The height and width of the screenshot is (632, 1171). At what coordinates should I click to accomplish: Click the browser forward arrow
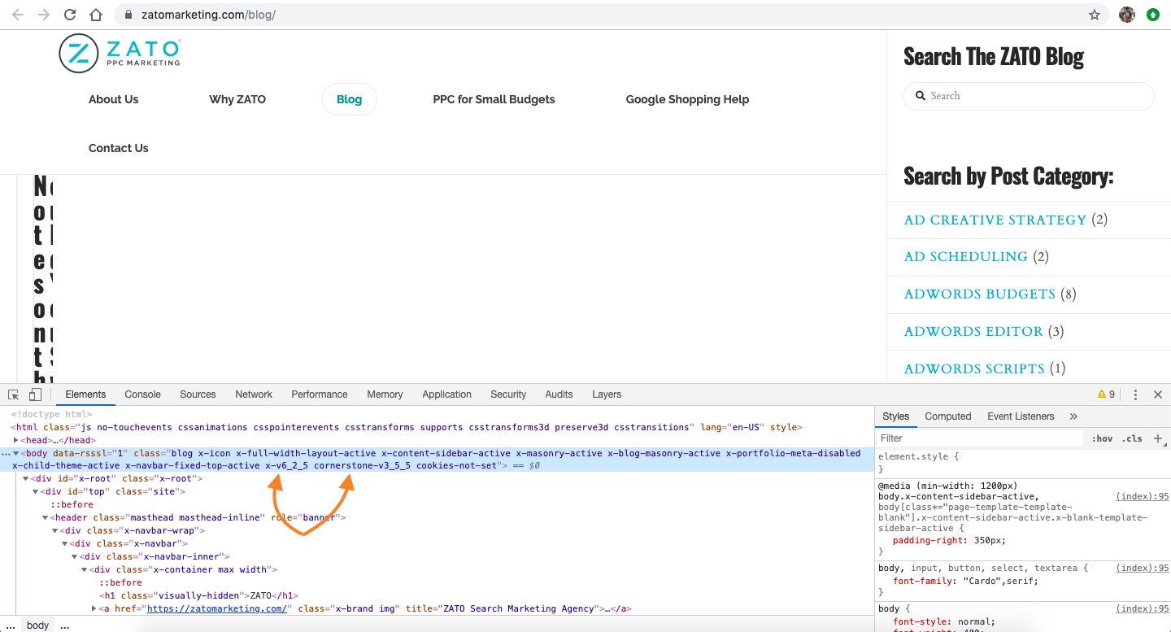pyautogui.click(x=44, y=15)
